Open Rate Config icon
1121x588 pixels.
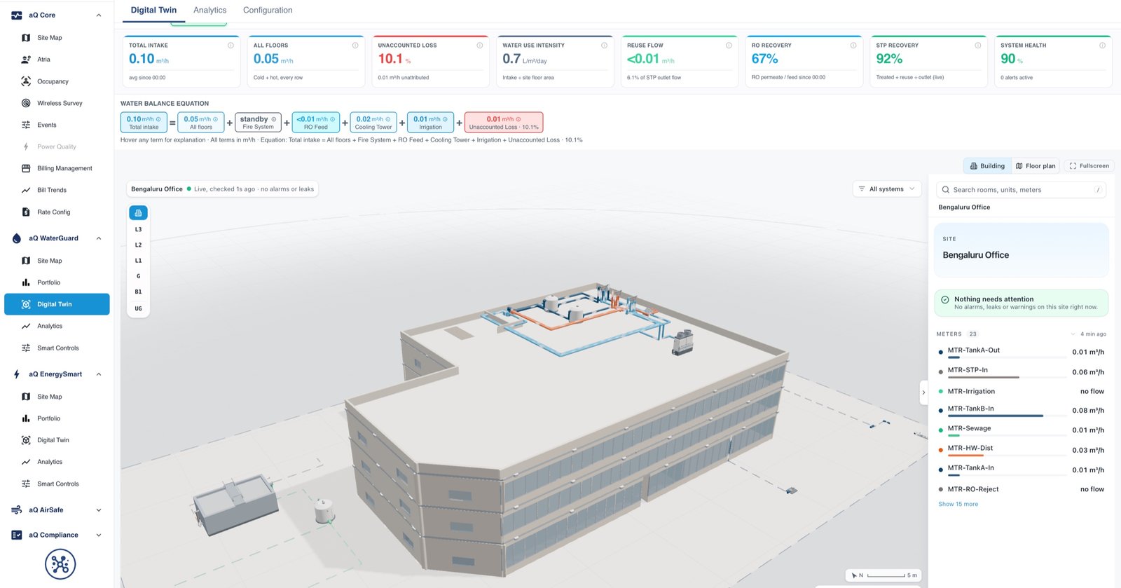click(x=26, y=212)
